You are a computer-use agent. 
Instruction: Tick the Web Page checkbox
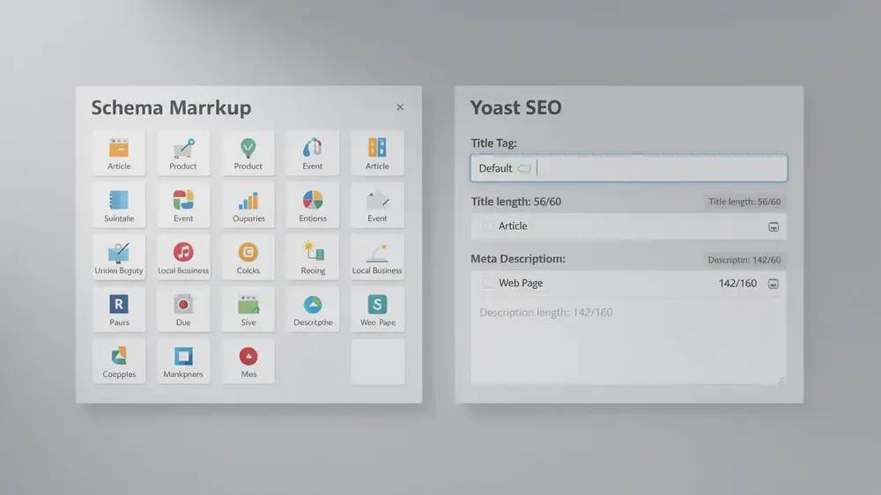coord(487,284)
